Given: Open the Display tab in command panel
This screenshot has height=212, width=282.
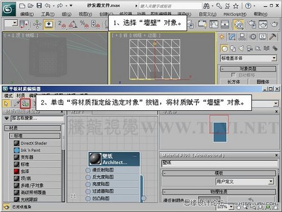Looking at the screenshot, I should [x=263, y=37].
